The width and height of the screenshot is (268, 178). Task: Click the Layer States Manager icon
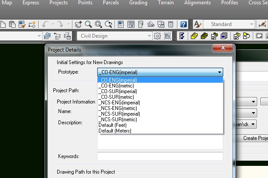tap(67, 36)
